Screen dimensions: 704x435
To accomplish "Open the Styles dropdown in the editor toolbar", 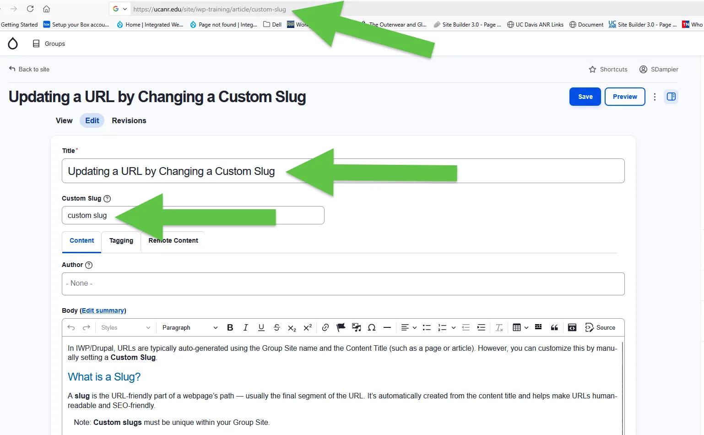I will (124, 327).
